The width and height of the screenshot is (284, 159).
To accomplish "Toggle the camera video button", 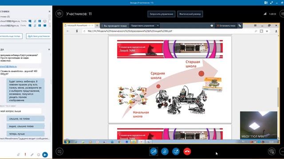I will [154, 151].
